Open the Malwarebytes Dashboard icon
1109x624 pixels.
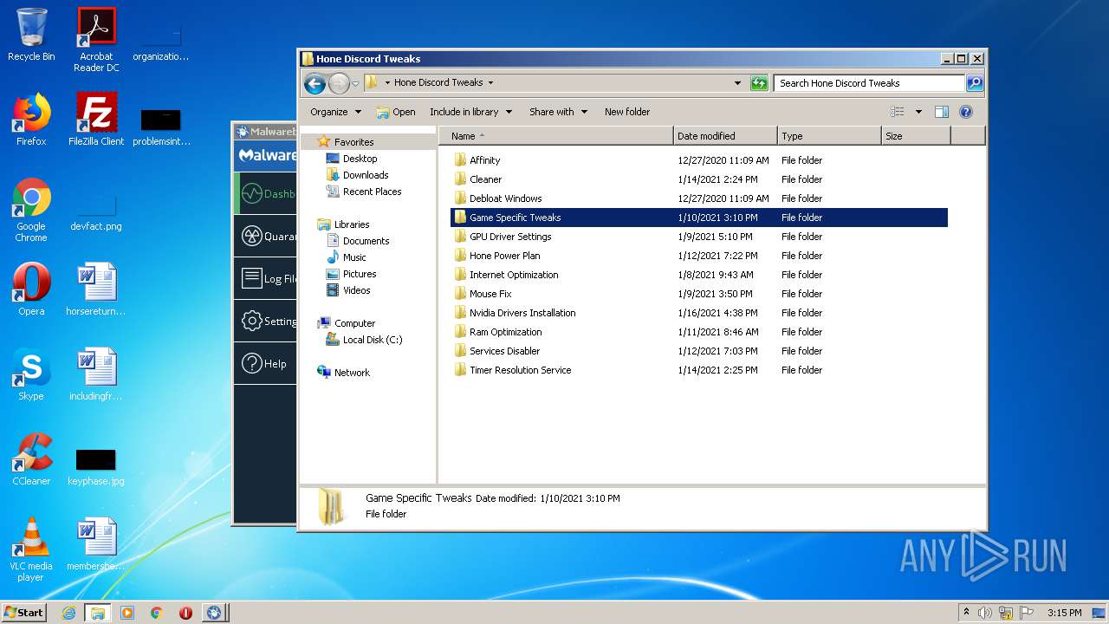[252, 194]
